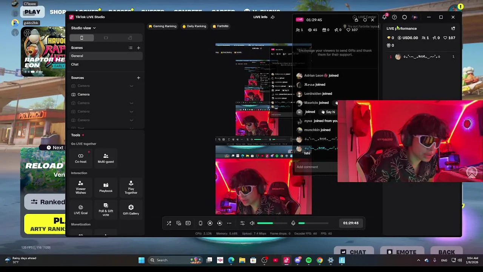Image resolution: width=483 pixels, height=272 pixels.
Task: Expand the Studio view dropdown
Action: tap(83, 28)
